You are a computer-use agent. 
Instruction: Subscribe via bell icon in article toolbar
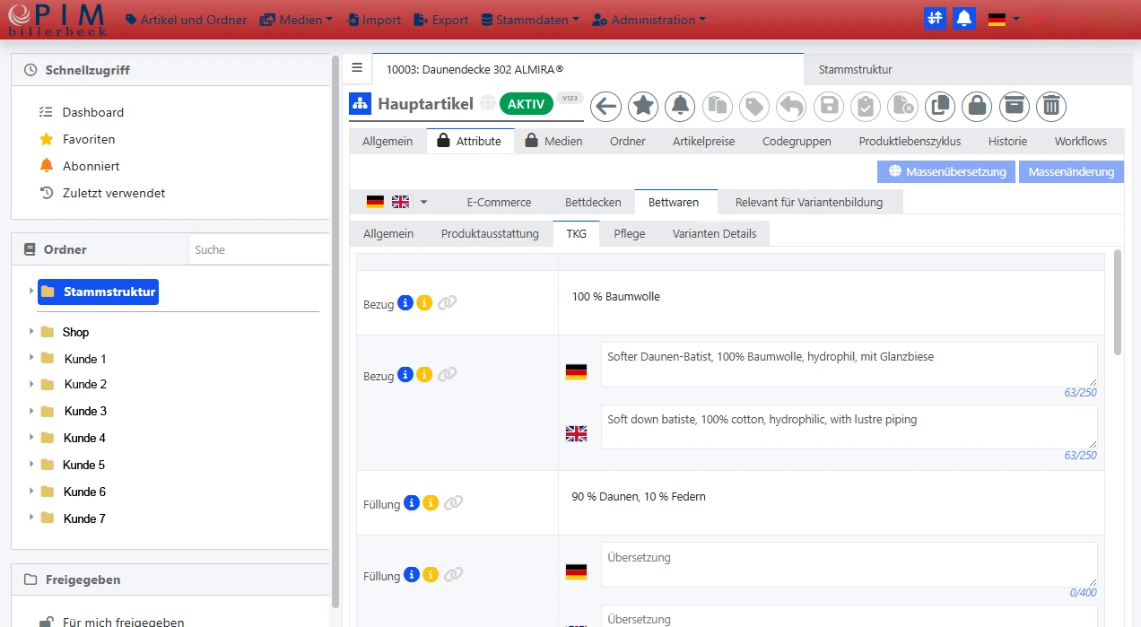click(x=680, y=106)
